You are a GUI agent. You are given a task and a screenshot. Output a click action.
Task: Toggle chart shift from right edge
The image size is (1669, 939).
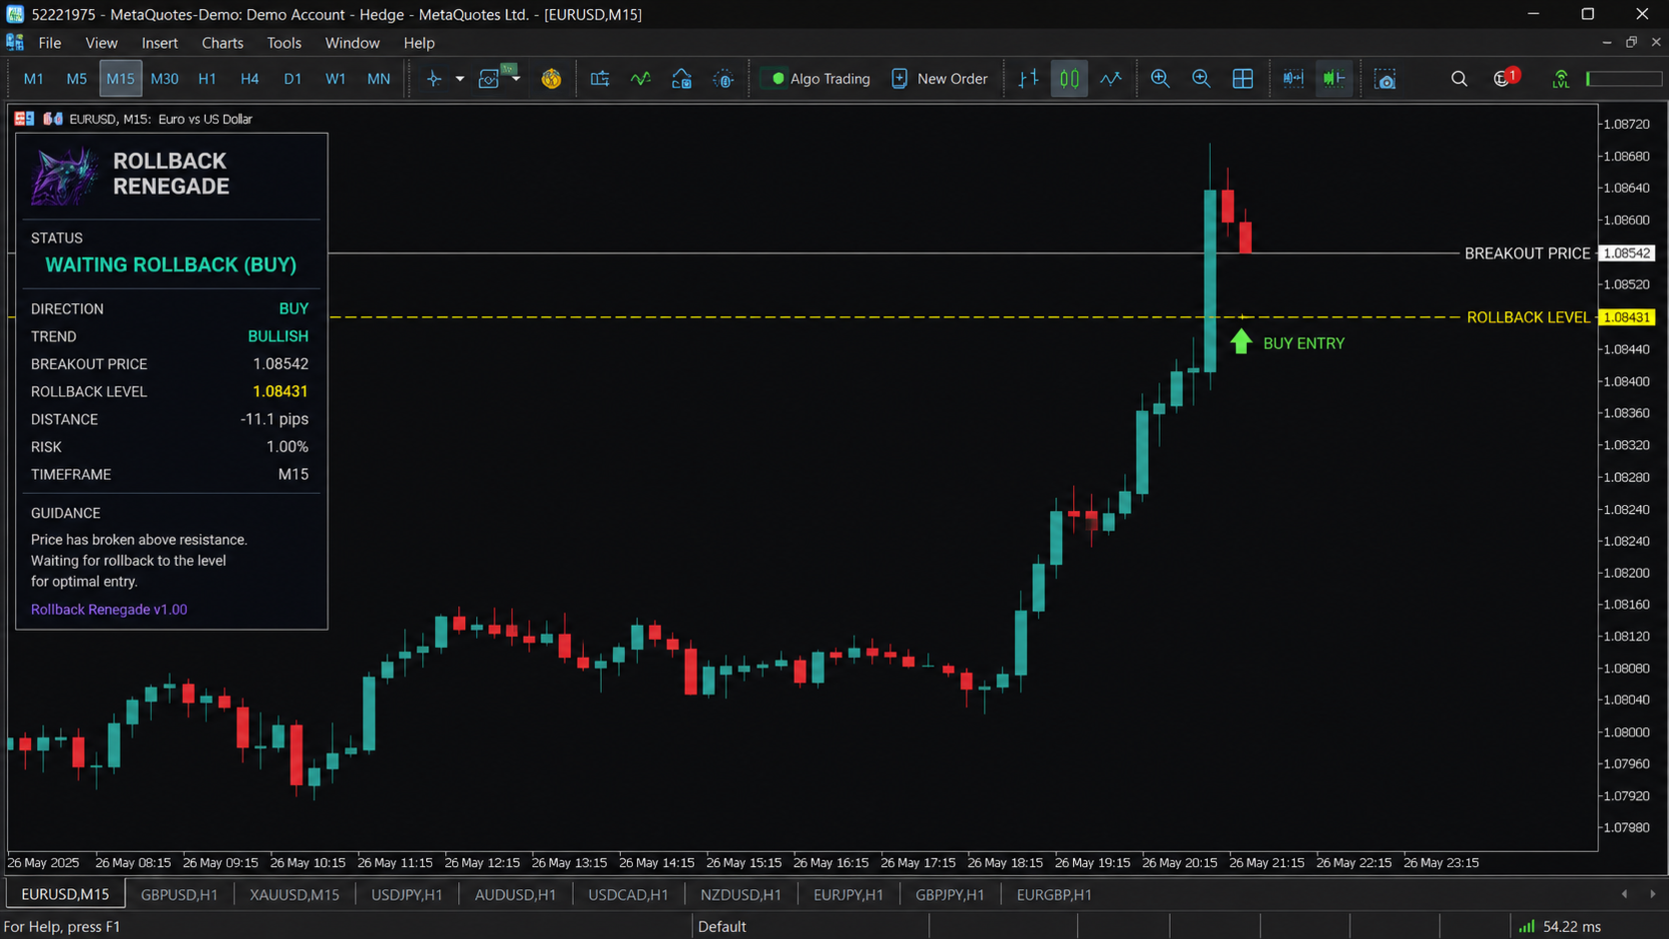[x=1335, y=79]
